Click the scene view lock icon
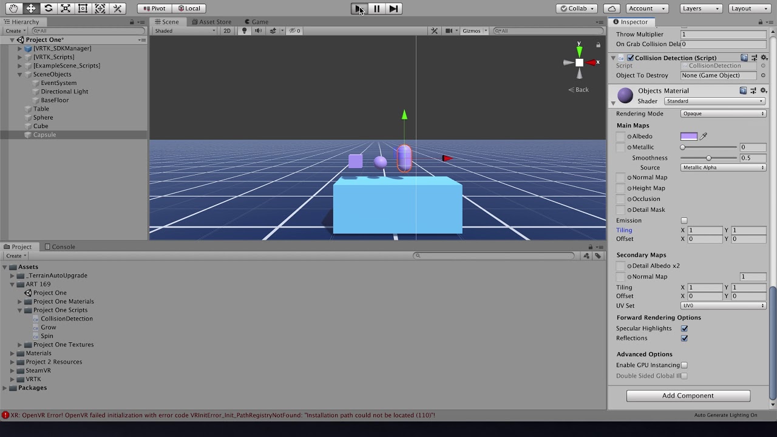Viewport: 777px width, 437px height. (598, 45)
